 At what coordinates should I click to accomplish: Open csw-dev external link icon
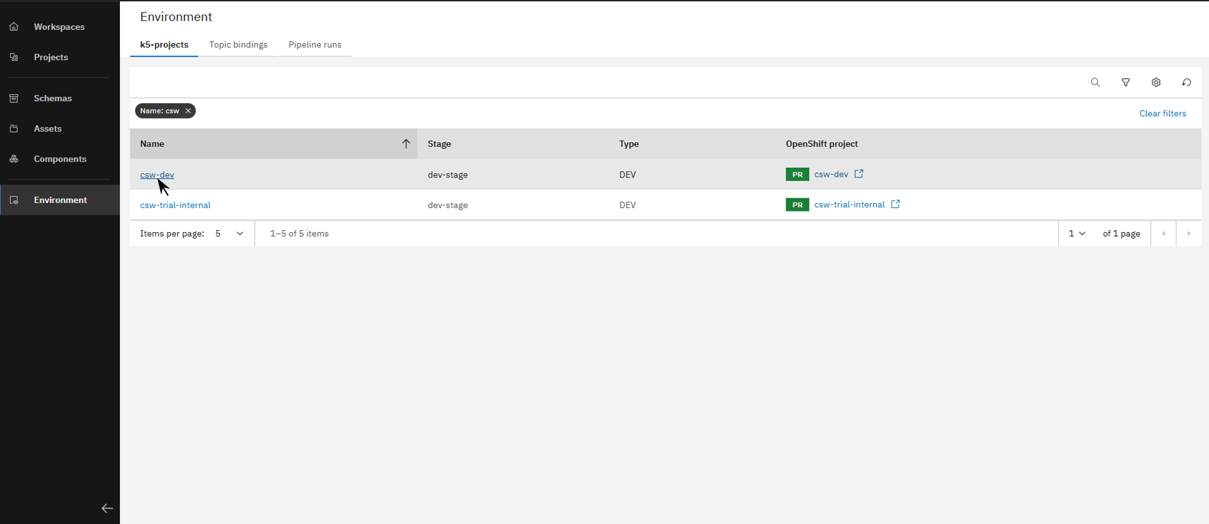tap(858, 174)
